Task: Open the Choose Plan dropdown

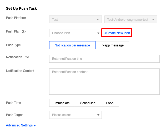Action: [74, 33]
